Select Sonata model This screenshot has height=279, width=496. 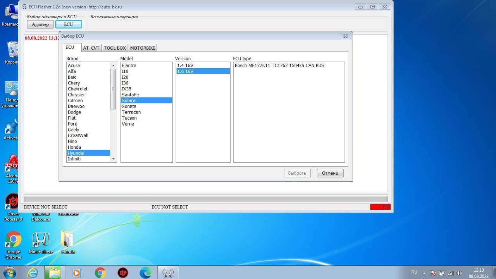click(x=146, y=106)
